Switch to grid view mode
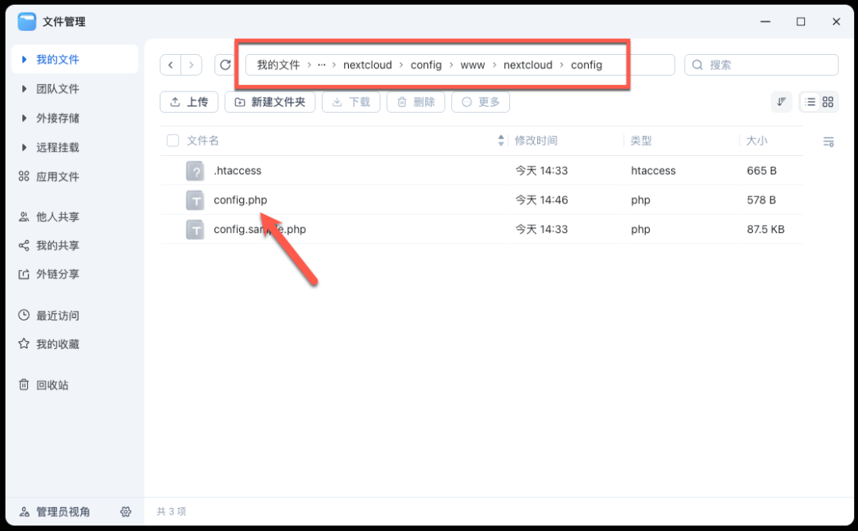 [827, 102]
